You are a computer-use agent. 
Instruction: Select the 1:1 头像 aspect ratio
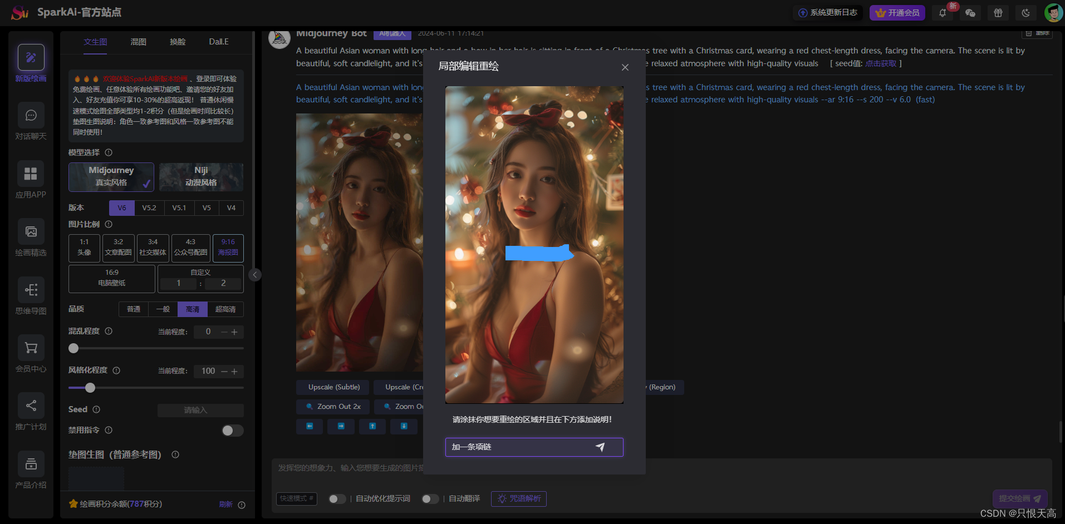[84, 248]
